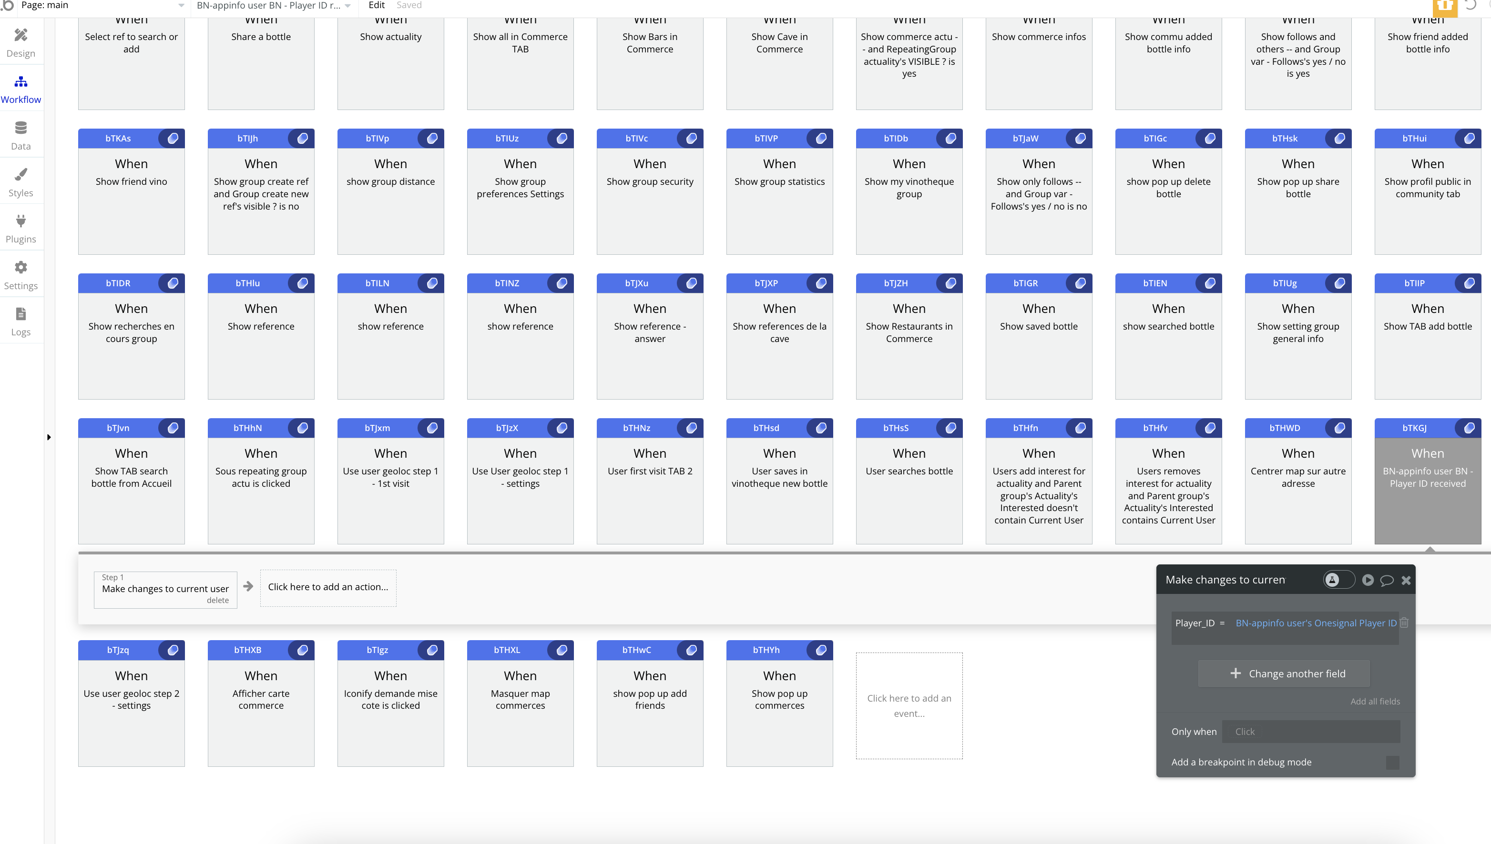
Task: Toggle the flask switch in action panel
Action: 1339,580
